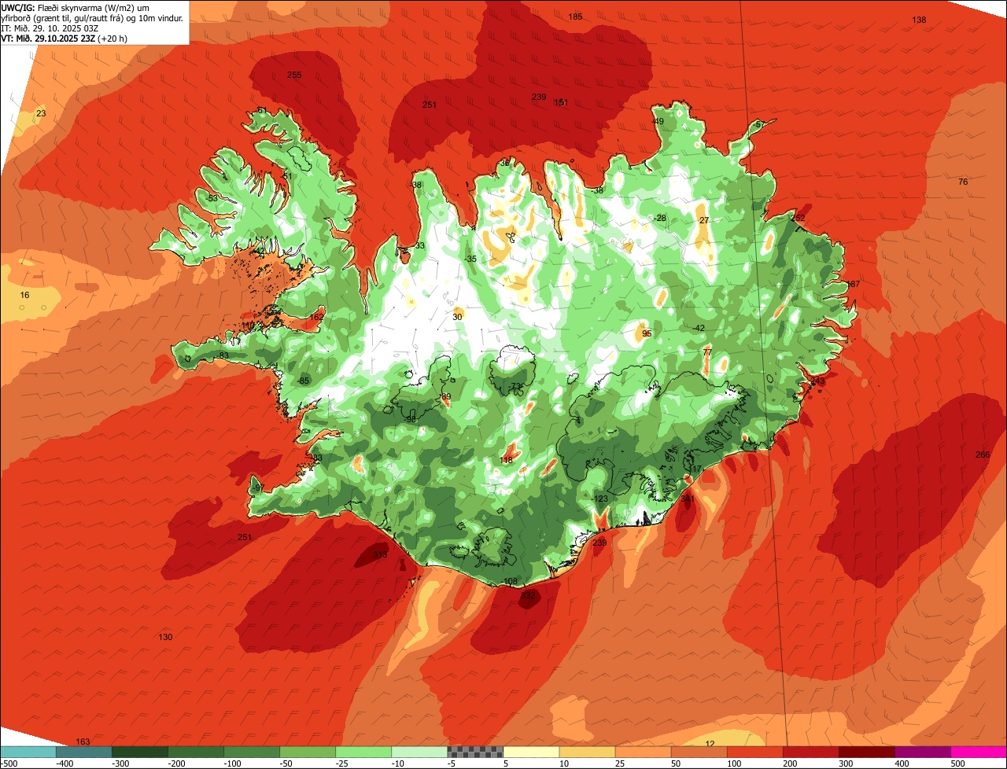
Task: Click the value '23' in the yellow patch
Action: coord(41,114)
